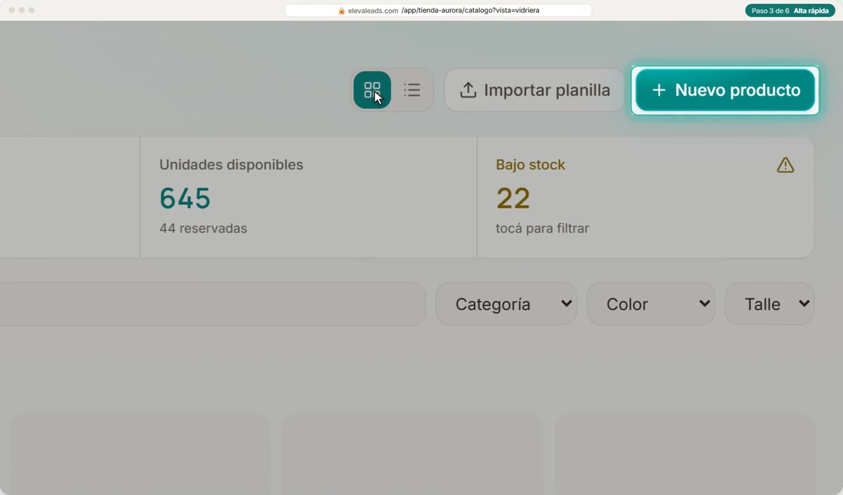Create a new product with Nuevo producto
This screenshot has width=843, height=495.
(x=725, y=90)
